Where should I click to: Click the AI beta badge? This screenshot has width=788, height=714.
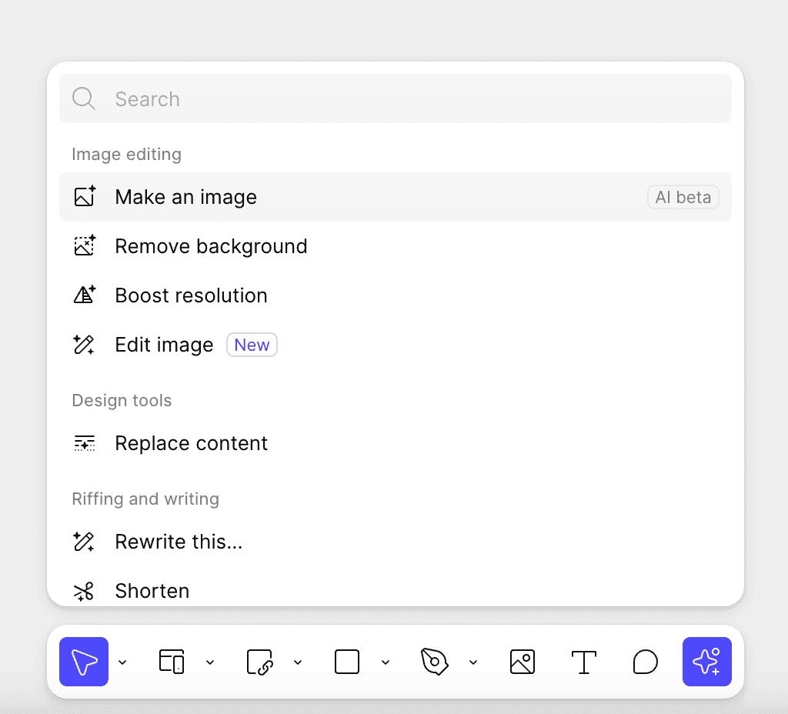[x=683, y=197]
